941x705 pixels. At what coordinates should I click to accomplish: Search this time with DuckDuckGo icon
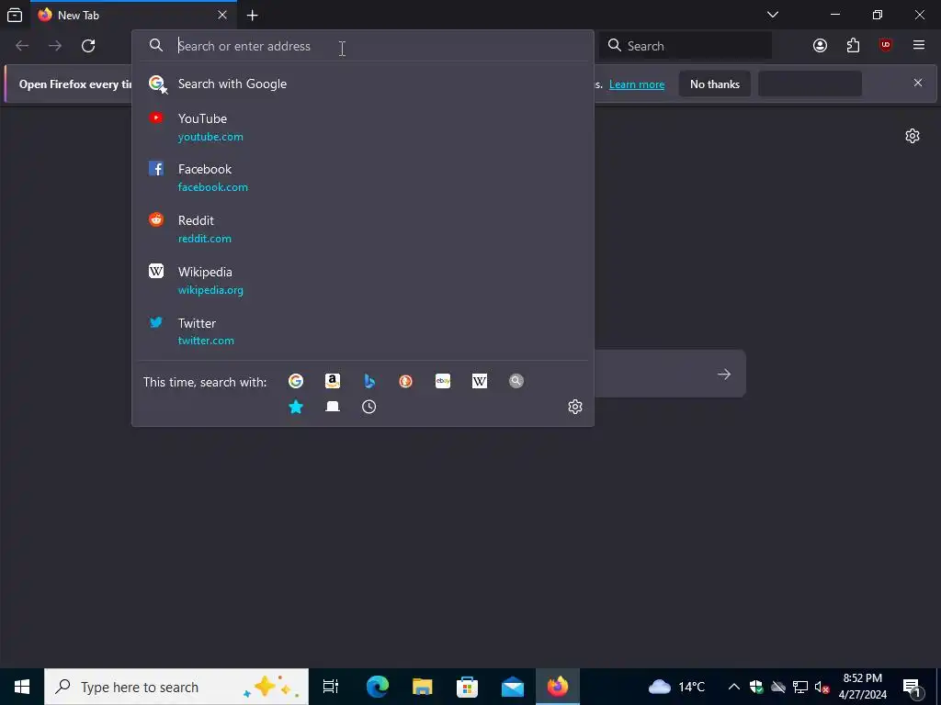pyautogui.click(x=405, y=381)
